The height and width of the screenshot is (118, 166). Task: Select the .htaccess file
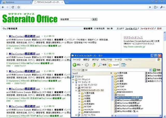(120, 95)
